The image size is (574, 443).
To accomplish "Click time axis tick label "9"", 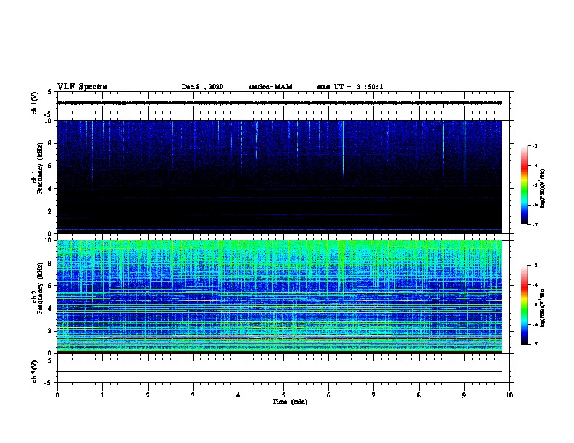I will coord(464,395).
